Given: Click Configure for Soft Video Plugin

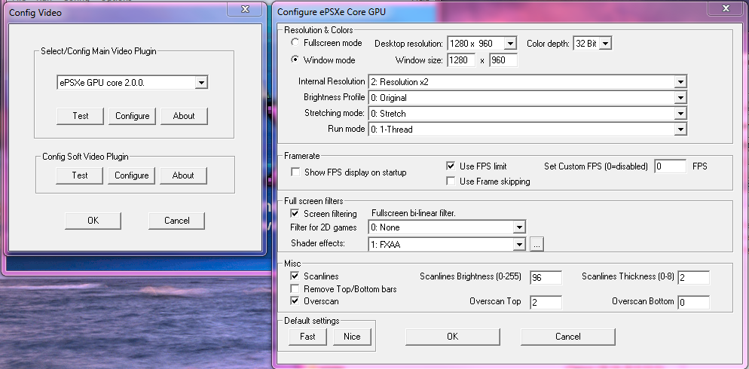Looking at the screenshot, I should 132,175.
